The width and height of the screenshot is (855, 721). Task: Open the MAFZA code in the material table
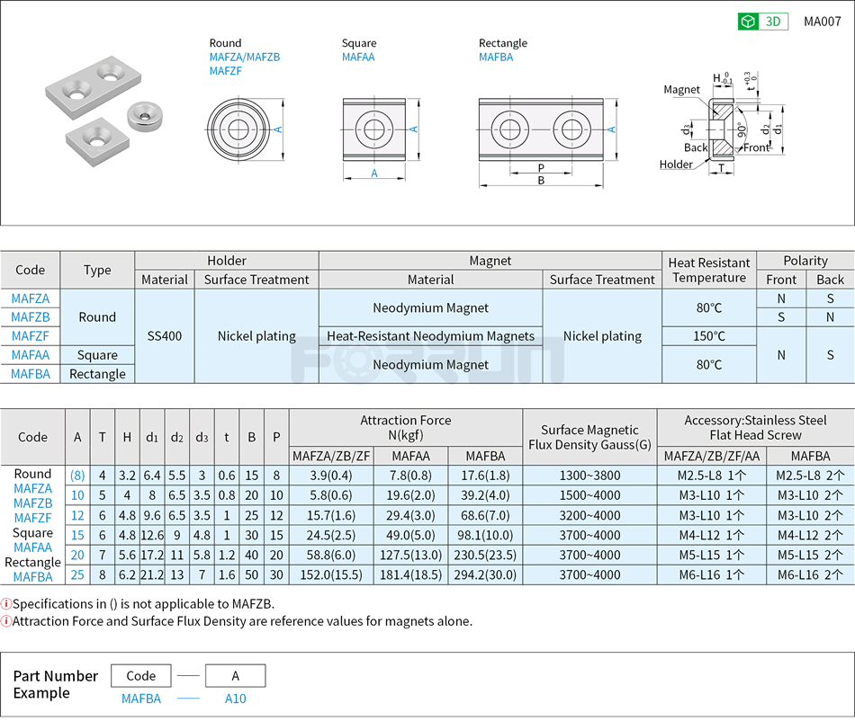[x=31, y=298]
